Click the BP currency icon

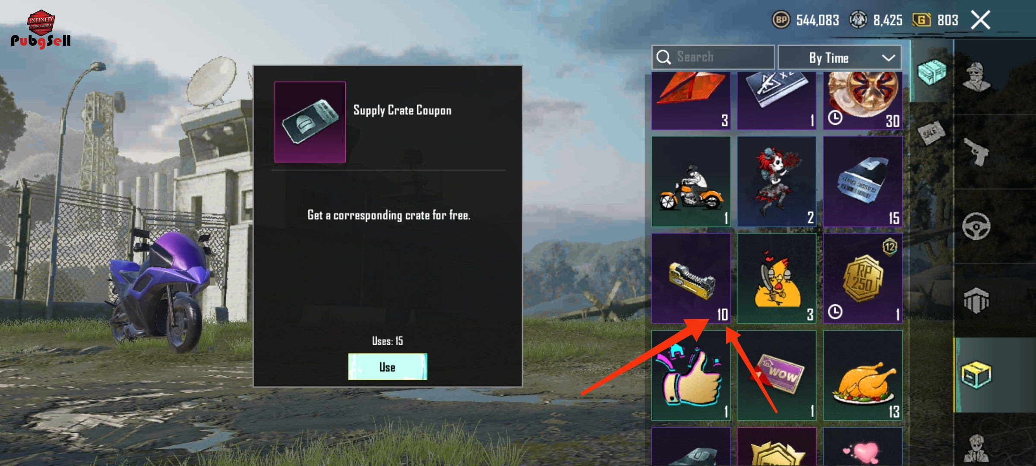pos(781,20)
